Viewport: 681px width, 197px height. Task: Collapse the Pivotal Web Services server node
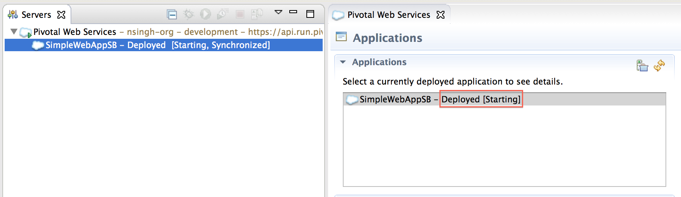[14, 32]
